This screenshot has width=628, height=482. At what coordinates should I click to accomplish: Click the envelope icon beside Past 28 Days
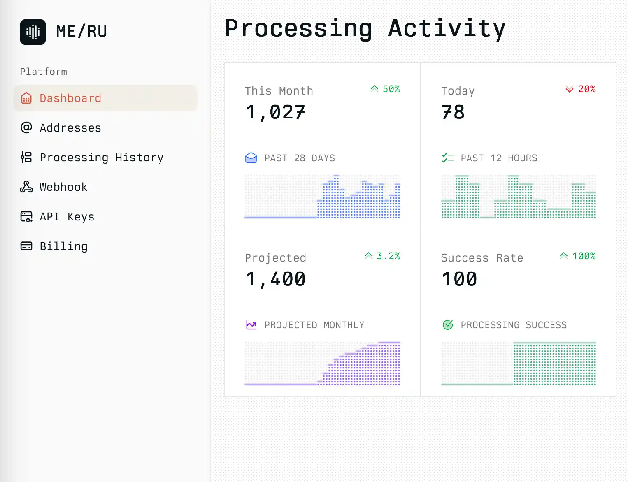coord(251,158)
